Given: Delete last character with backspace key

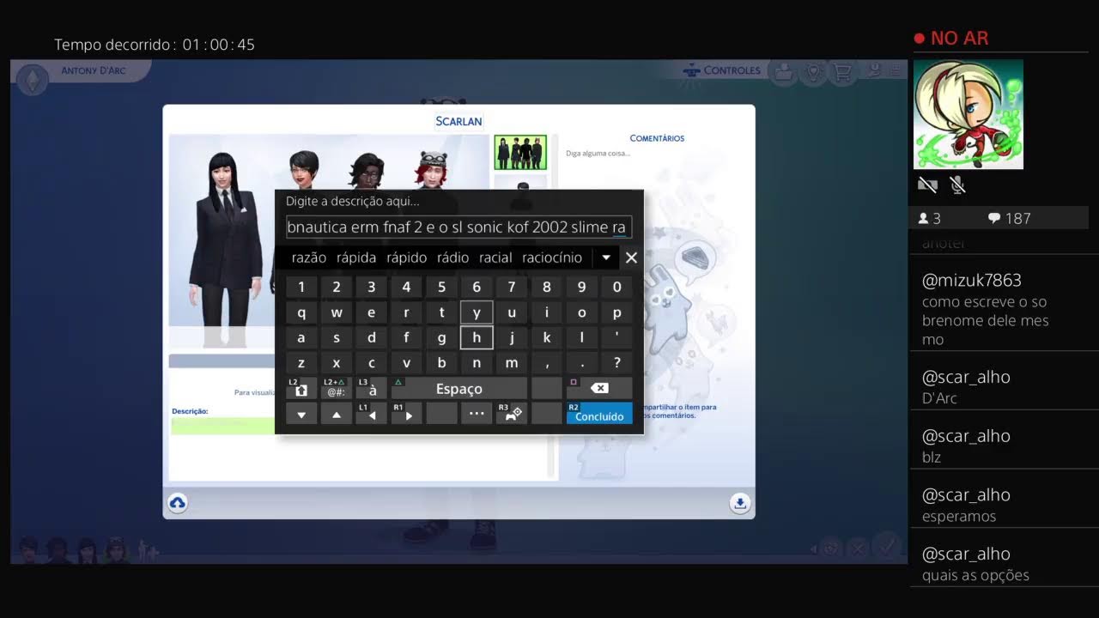Looking at the screenshot, I should click(598, 389).
